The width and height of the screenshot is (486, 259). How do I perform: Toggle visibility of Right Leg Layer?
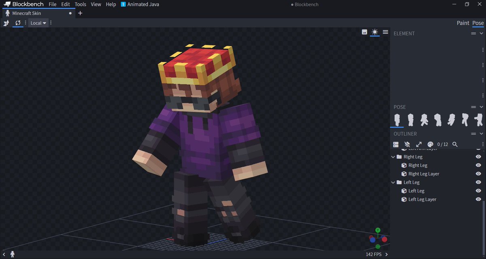click(478, 174)
